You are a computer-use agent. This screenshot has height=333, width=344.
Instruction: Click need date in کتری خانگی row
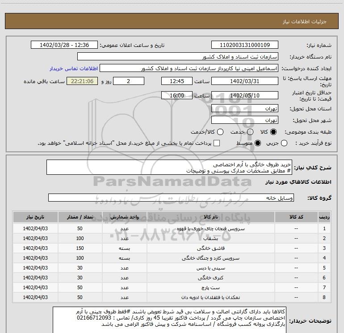35,278
